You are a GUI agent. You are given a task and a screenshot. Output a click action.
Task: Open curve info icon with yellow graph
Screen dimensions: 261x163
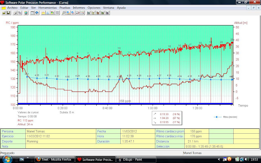pos(68,13)
